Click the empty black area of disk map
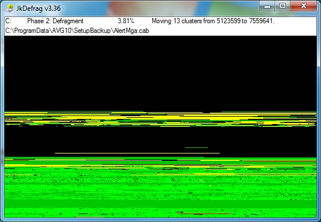The height and width of the screenshot is (222, 321). click(x=161, y=73)
